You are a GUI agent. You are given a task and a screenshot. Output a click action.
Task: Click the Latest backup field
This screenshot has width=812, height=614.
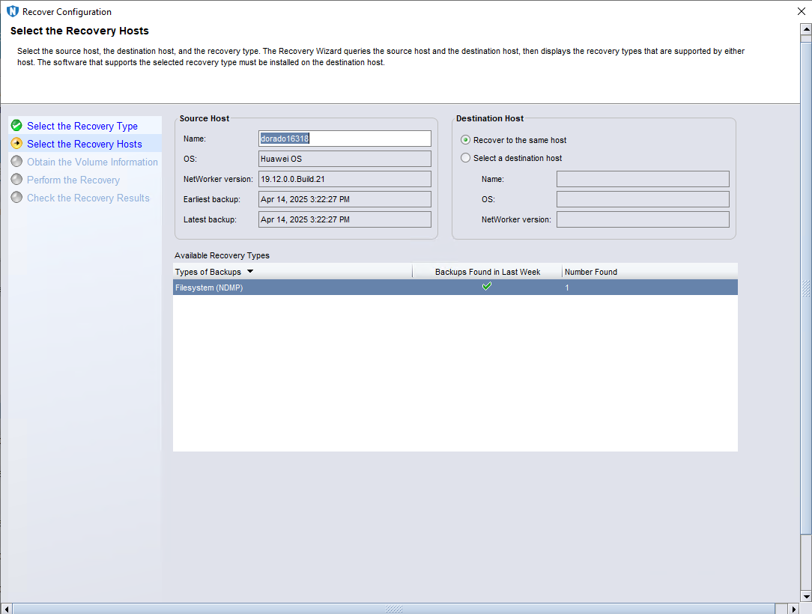[x=345, y=219]
